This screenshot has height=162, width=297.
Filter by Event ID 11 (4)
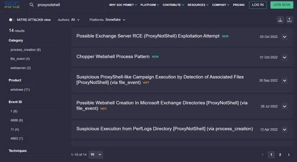point(15,129)
